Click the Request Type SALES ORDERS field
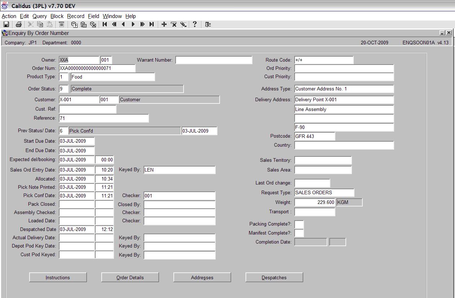 [324, 192]
